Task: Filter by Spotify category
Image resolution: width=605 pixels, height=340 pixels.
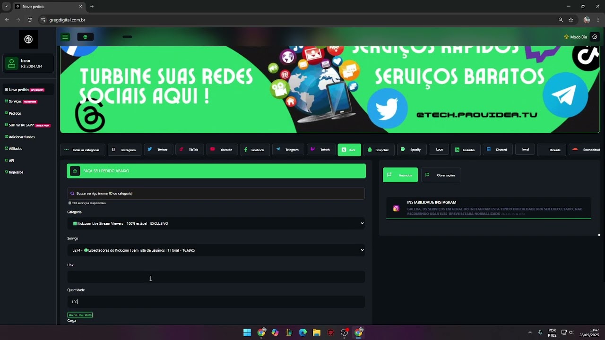Action: coord(412,150)
